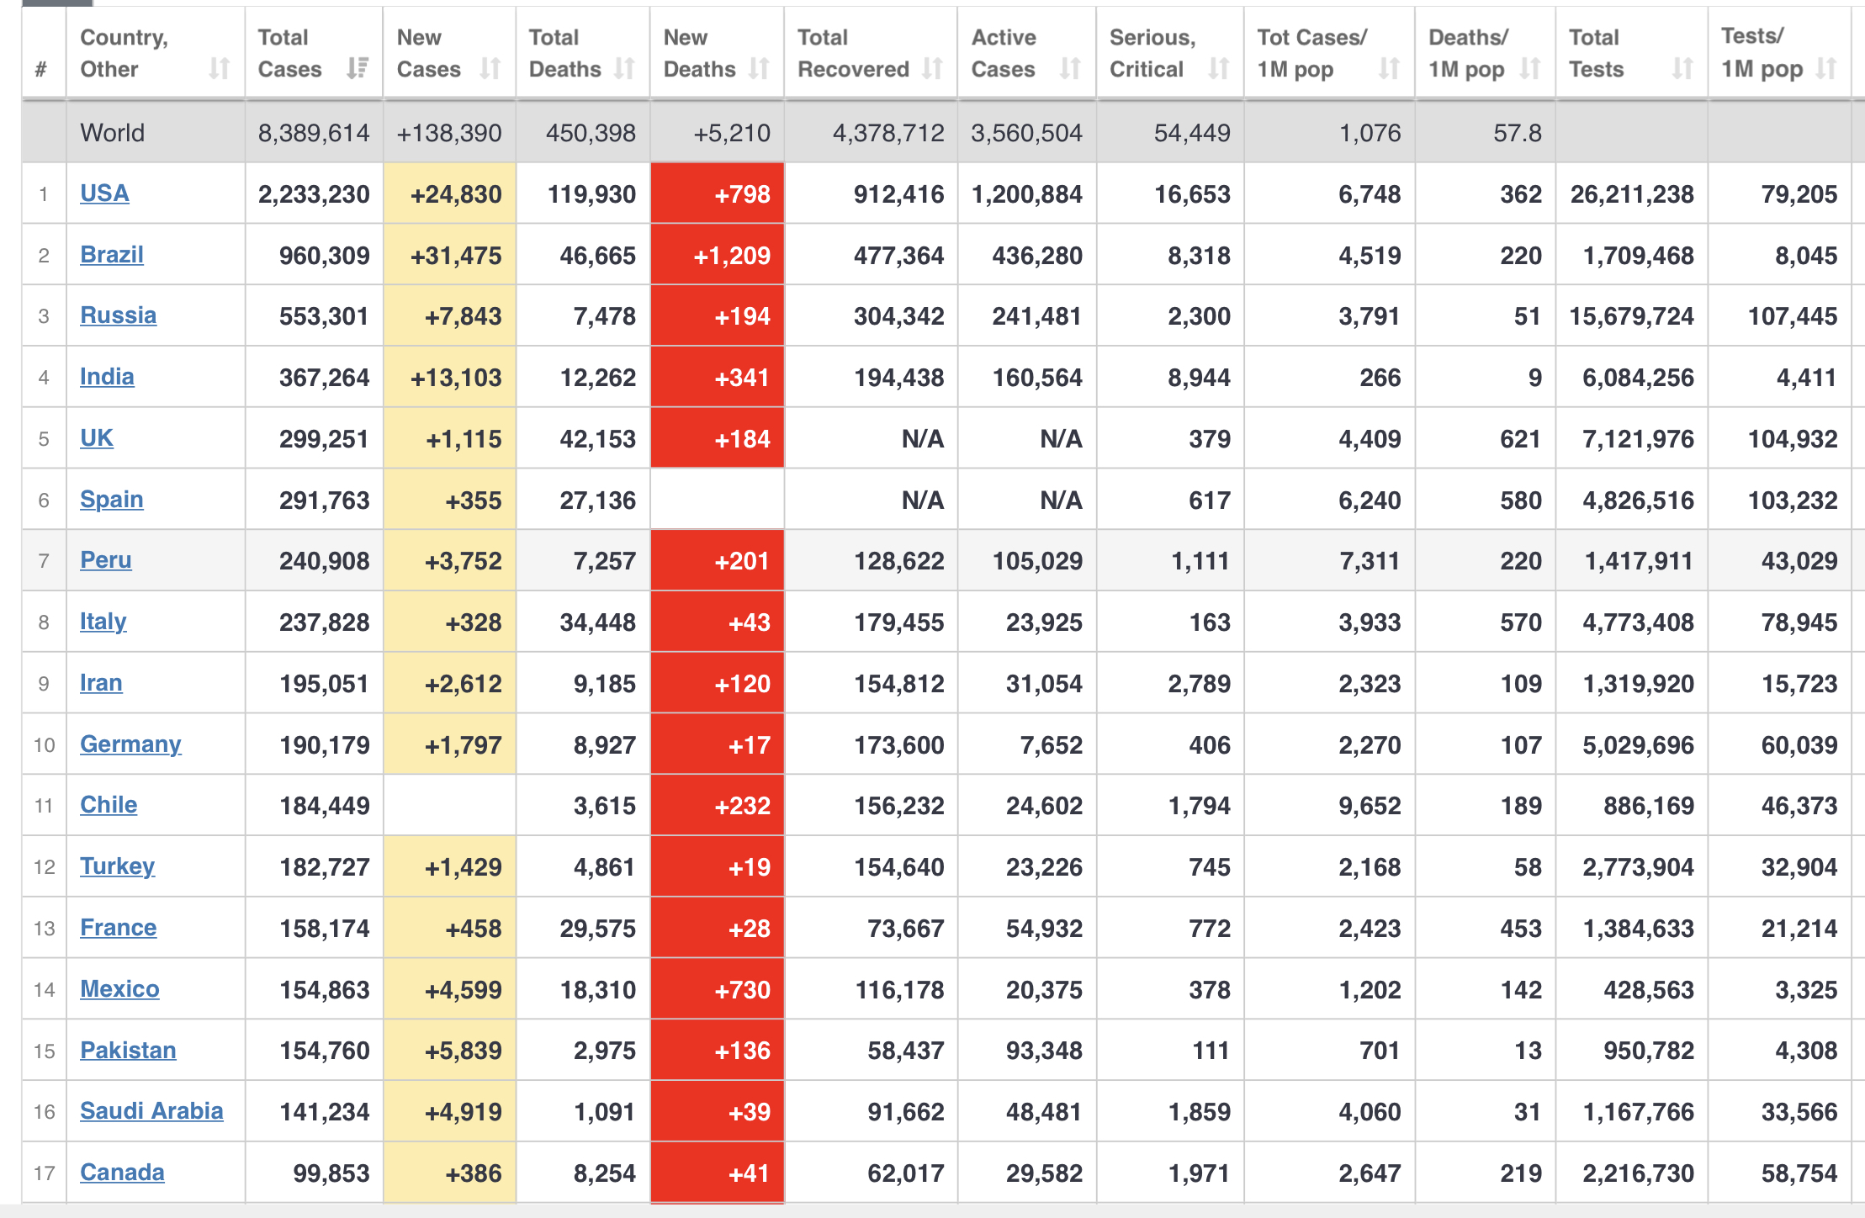The image size is (1865, 1218).
Task: Sort by Tot Cases/1M pop arrows
Action: tap(1390, 68)
